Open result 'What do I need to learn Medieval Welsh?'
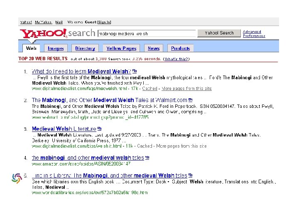This screenshot has height=224, width=299. [82, 71]
